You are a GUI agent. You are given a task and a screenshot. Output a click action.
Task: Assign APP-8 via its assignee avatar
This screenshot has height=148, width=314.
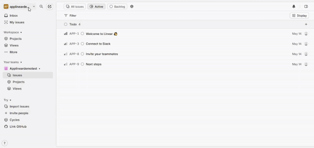point(306,54)
